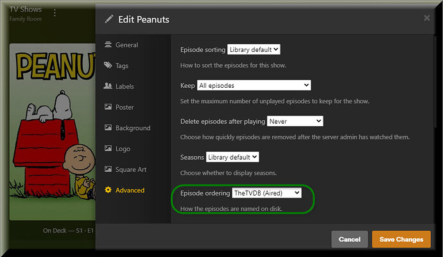This screenshot has height=257, width=443.
Task: Switch to the Tags section
Action: [122, 66]
